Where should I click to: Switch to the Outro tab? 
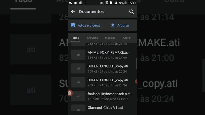point(127,38)
